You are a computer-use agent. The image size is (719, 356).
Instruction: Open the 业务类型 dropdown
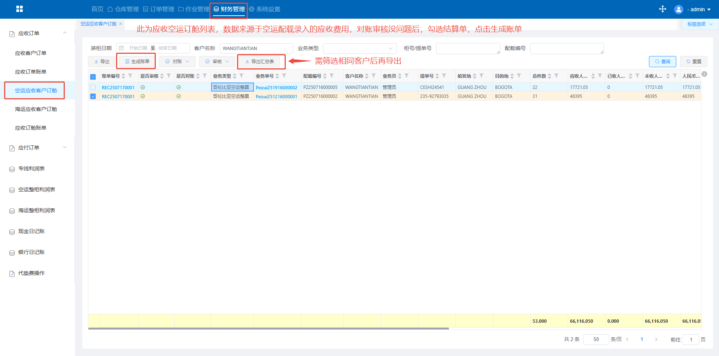click(x=359, y=49)
